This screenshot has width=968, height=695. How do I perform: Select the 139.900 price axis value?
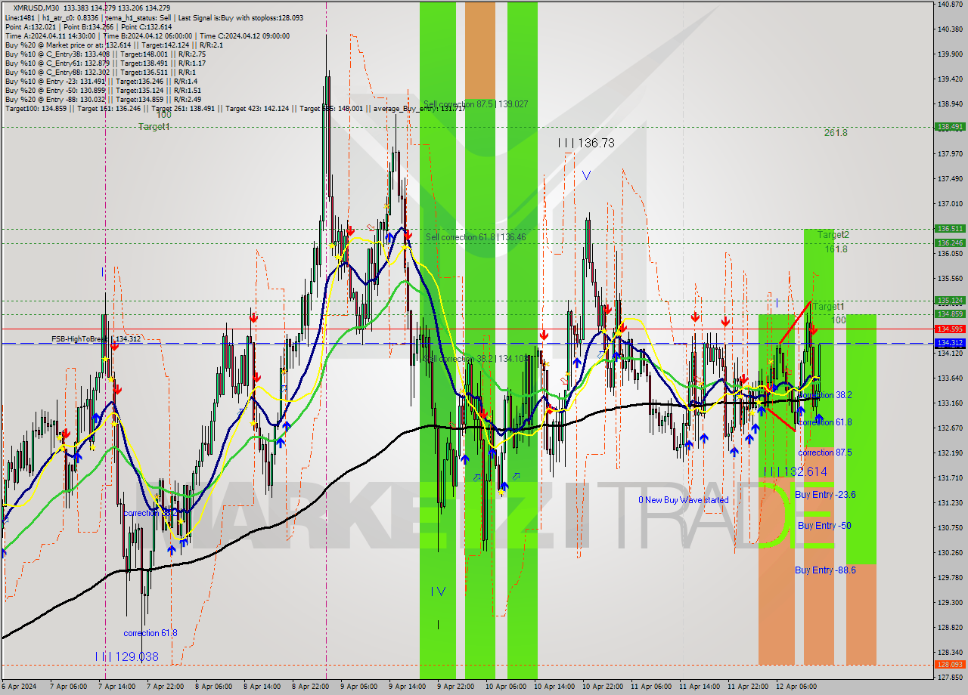[x=950, y=54]
